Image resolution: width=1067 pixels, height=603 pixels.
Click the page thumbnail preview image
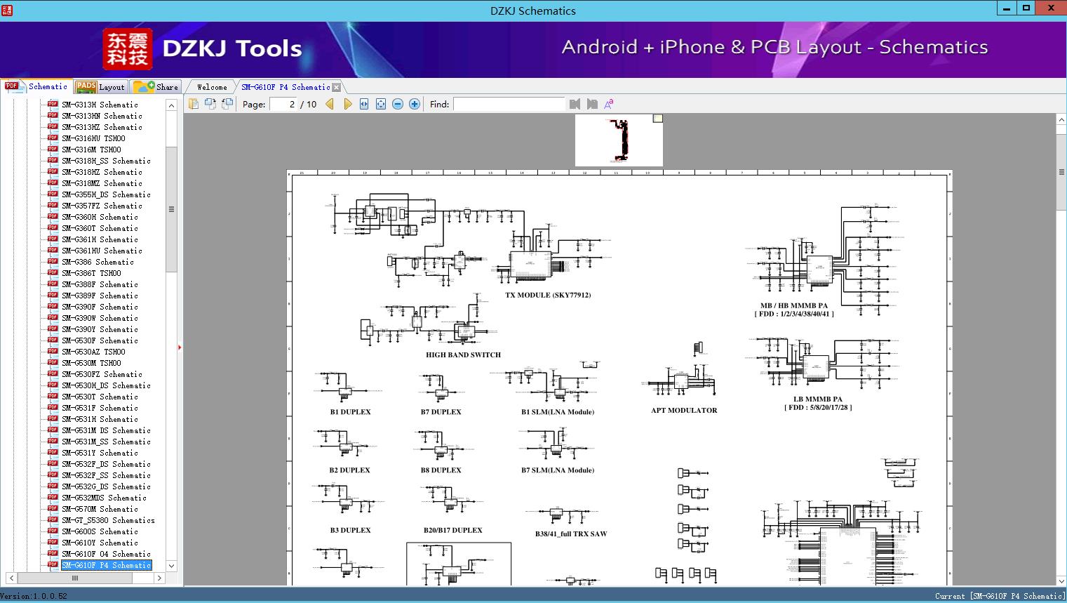pos(619,140)
